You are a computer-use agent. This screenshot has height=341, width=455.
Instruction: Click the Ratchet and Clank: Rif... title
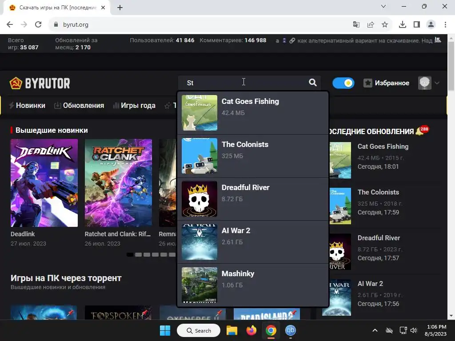pyautogui.click(x=117, y=234)
